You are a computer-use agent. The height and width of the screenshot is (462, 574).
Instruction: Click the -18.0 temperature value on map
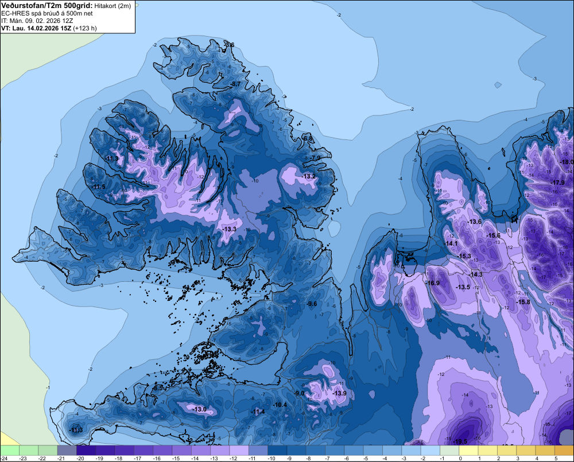click(567, 162)
